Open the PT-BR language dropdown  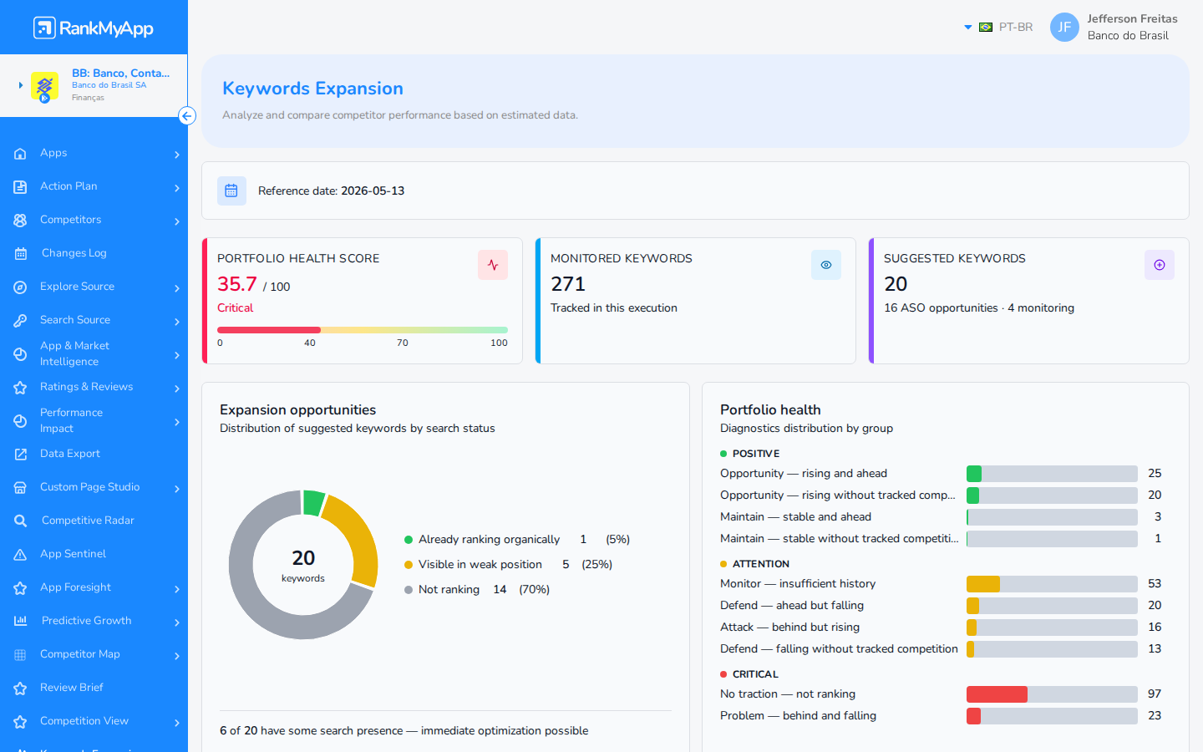click(x=998, y=27)
